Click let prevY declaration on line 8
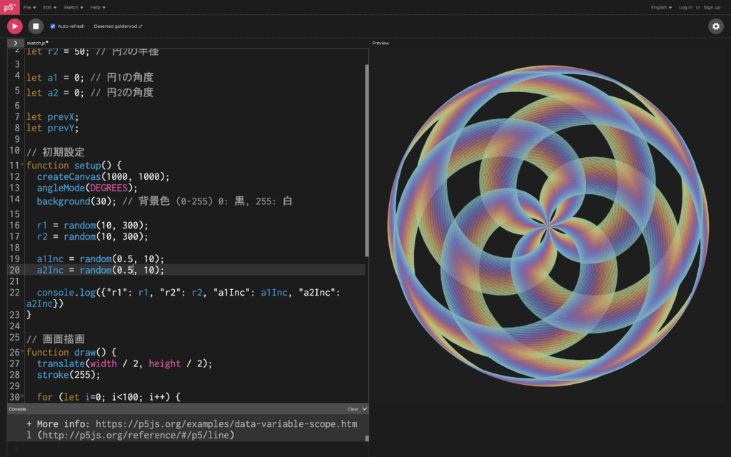The image size is (731, 457). point(53,129)
